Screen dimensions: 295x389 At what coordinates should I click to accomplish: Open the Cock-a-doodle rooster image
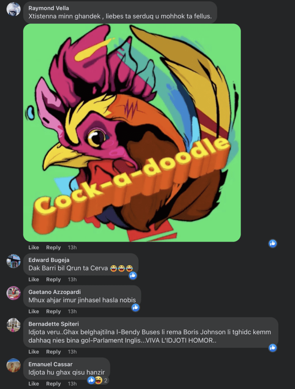tap(132, 133)
